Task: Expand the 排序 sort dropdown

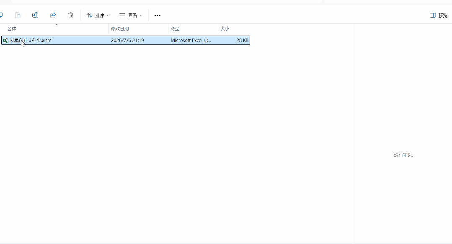Action: [98, 15]
